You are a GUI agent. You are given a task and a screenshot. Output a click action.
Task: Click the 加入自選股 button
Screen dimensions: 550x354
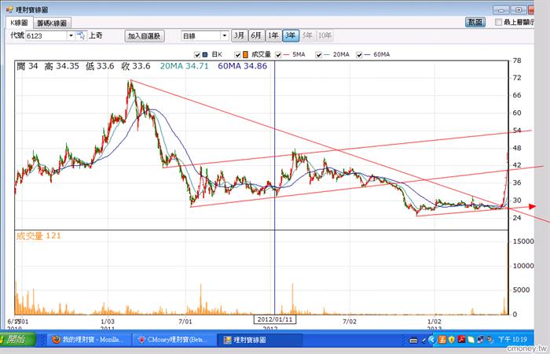tap(144, 36)
